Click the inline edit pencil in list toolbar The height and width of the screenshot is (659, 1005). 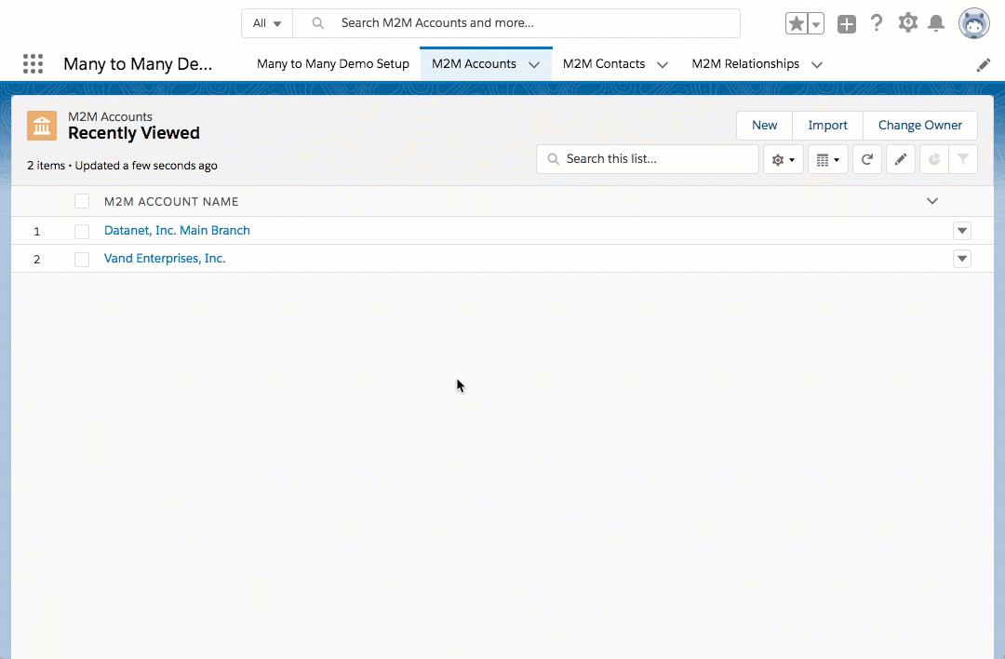point(901,159)
